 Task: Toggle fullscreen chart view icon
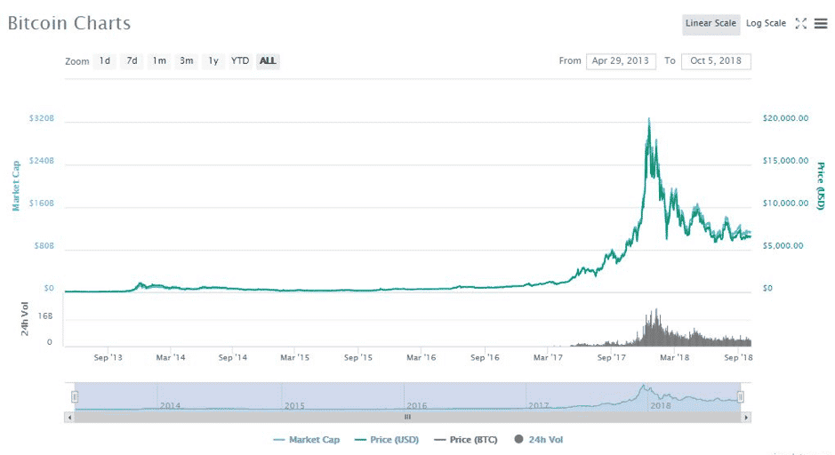coord(801,23)
